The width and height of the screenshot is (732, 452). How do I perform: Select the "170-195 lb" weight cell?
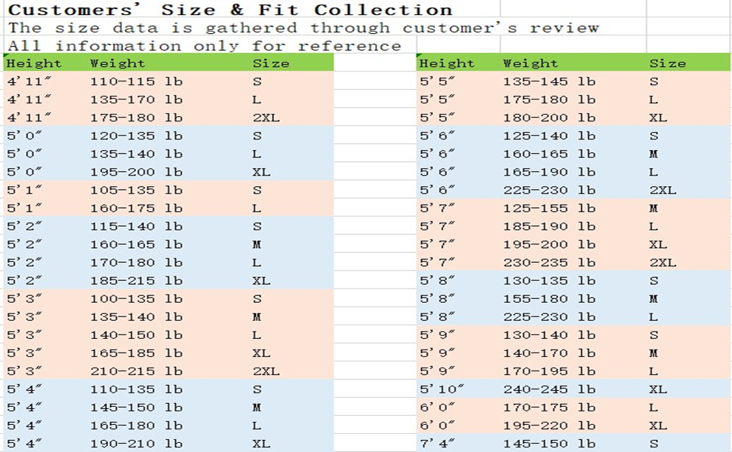[x=549, y=371]
